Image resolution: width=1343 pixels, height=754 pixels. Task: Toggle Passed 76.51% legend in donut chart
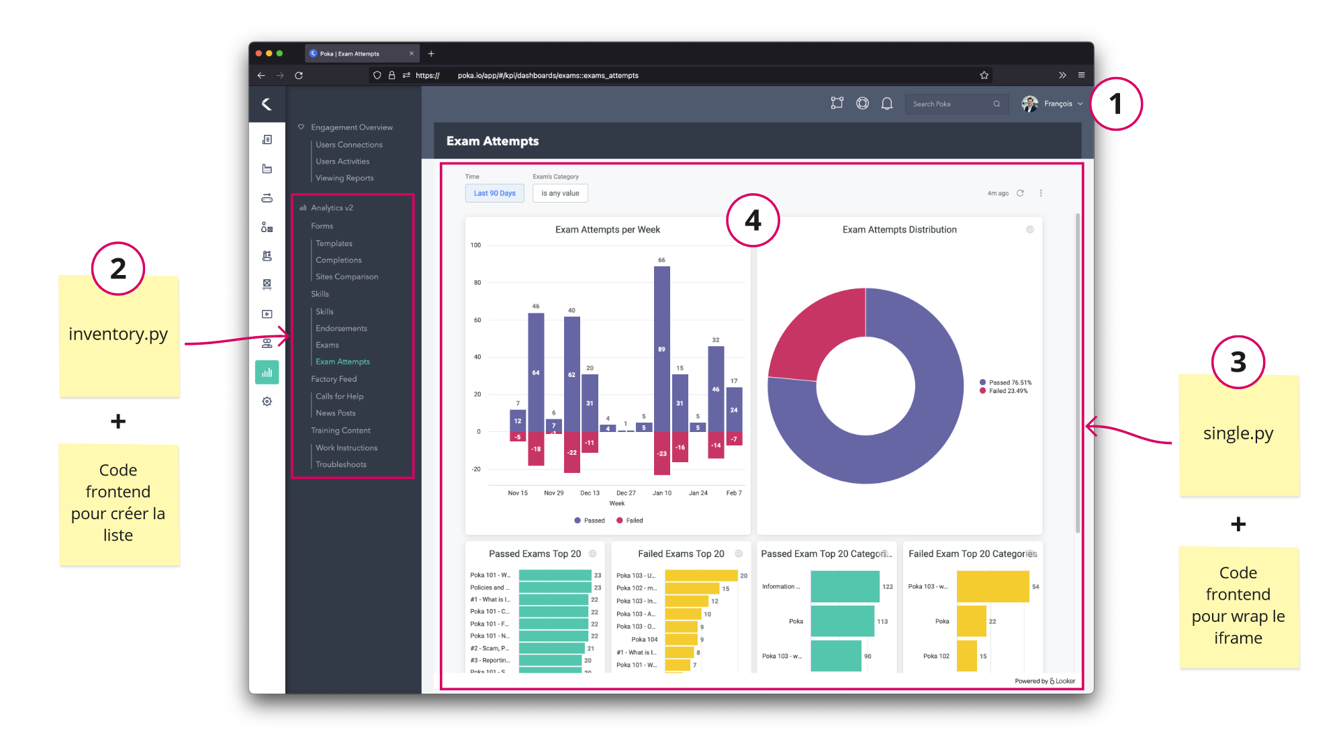[x=1005, y=382]
